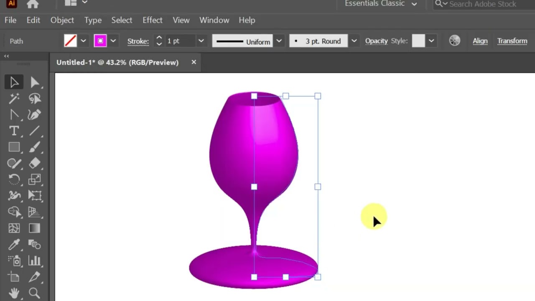Click the Fill swatch with red slash
The width and height of the screenshot is (535, 301).
tap(70, 41)
